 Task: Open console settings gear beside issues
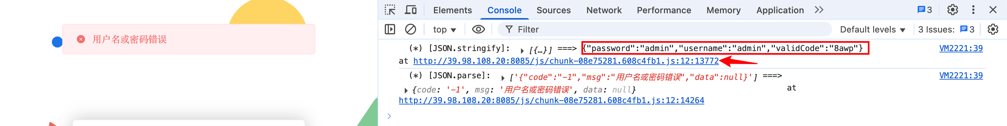pyautogui.click(x=993, y=29)
